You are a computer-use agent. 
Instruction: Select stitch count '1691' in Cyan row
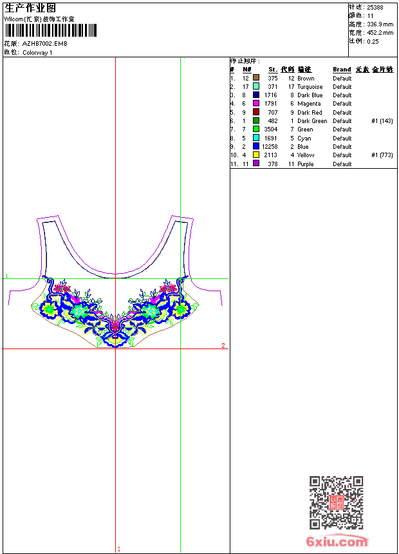[271, 138]
